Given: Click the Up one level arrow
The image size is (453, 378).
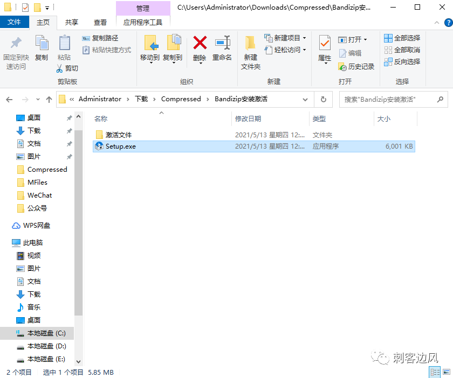Looking at the screenshot, I should pos(49,100).
